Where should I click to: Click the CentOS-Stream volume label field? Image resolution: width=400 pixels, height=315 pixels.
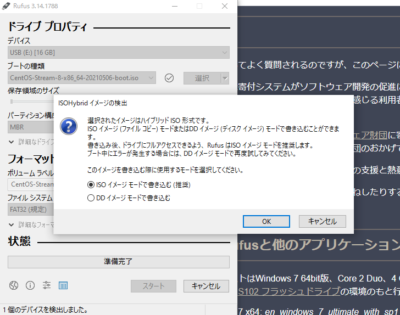[x=31, y=184]
